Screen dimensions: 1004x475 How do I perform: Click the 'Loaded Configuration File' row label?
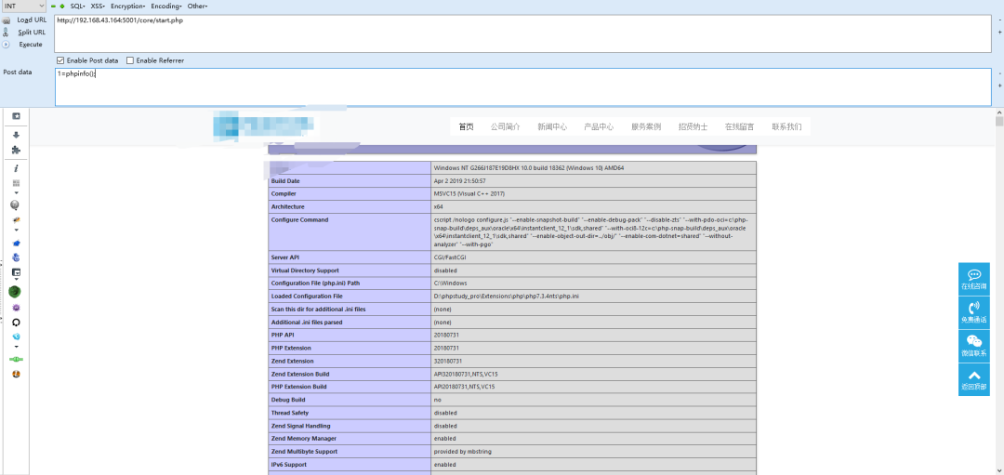[307, 297]
